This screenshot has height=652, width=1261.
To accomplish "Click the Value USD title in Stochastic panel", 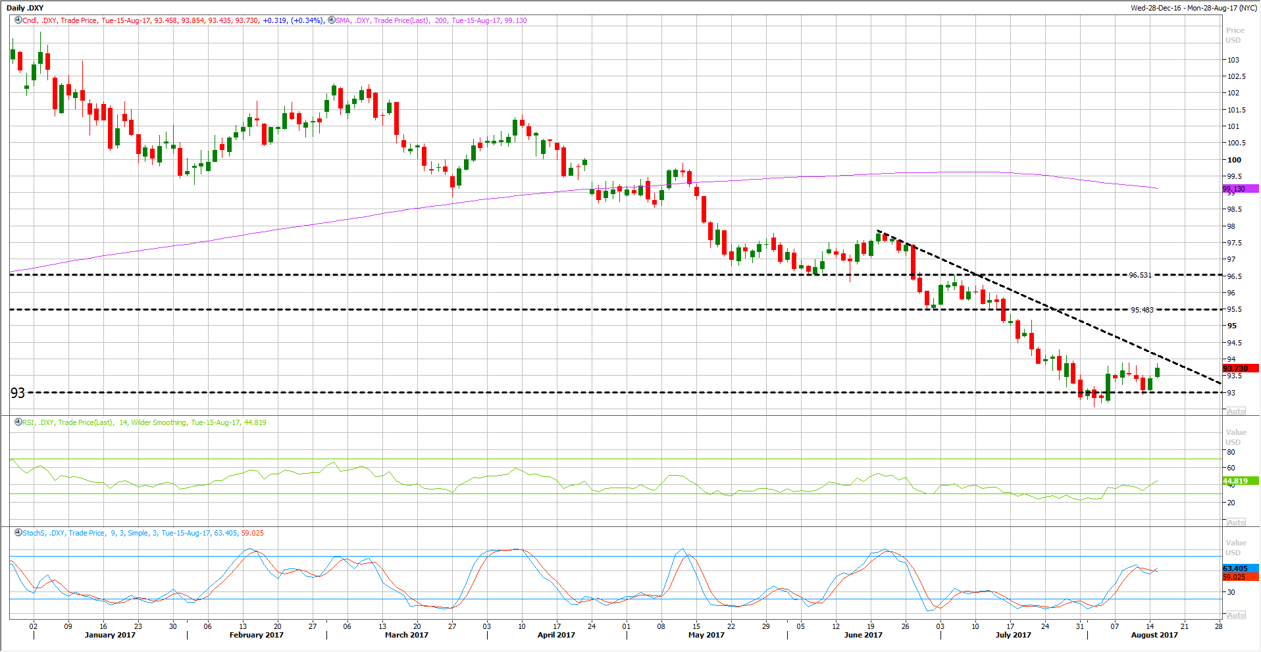I will [x=1235, y=547].
